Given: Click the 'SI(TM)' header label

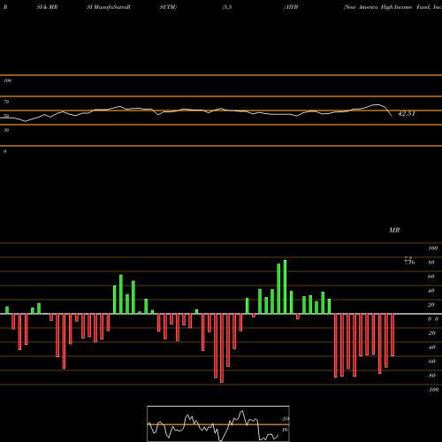Looking at the screenshot, I should tap(168, 7).
